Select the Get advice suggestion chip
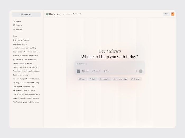 click(x=105, y=79)
